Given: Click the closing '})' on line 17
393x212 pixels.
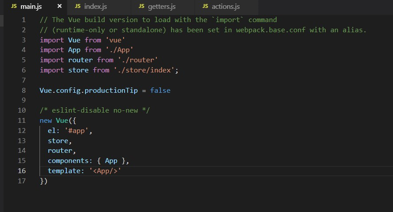Looking at the screenshot, I should pos(43,181).
